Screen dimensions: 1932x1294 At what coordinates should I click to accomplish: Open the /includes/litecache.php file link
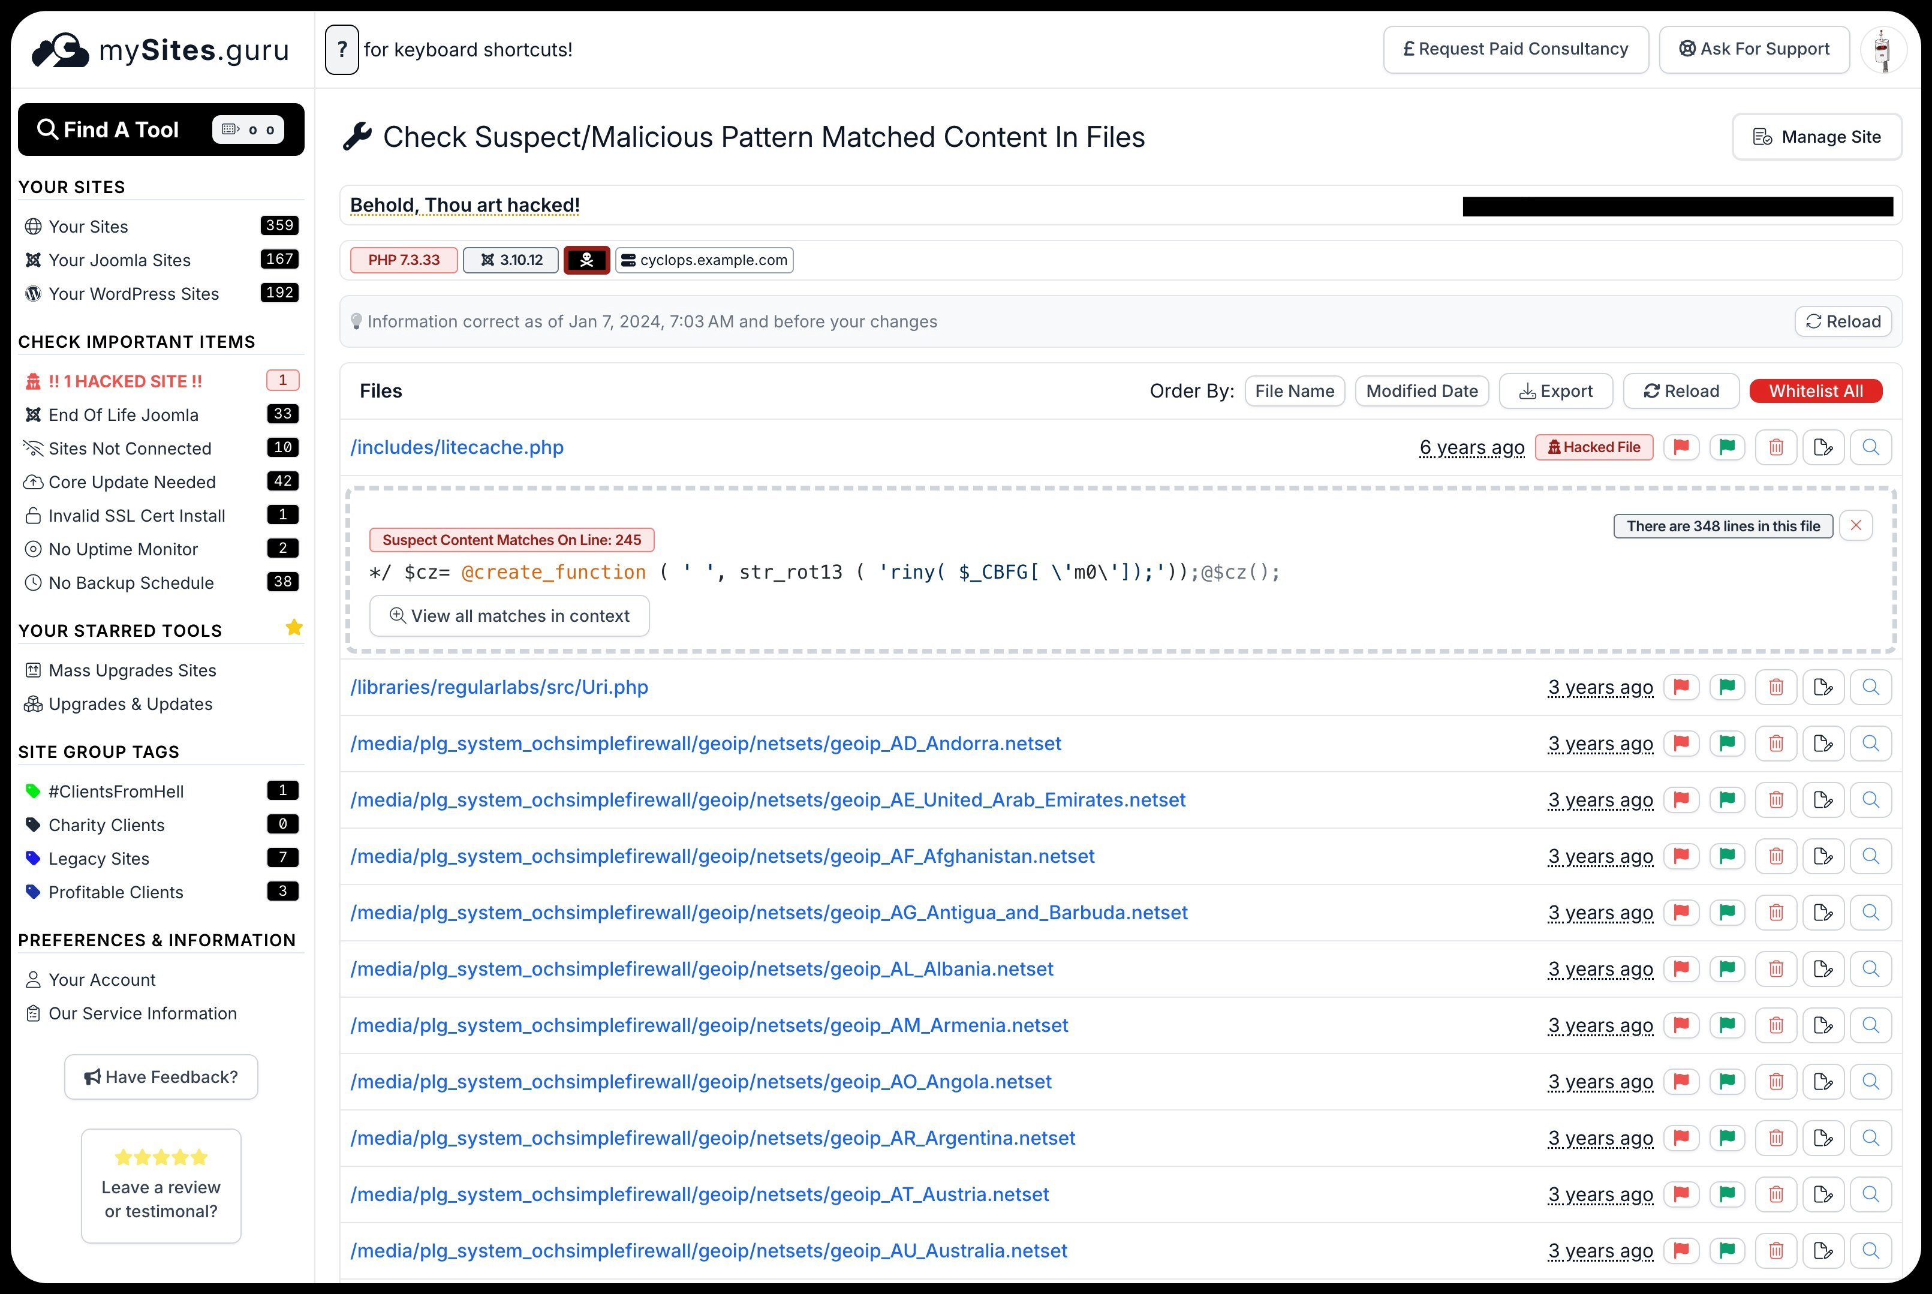(x=456, y=447)
